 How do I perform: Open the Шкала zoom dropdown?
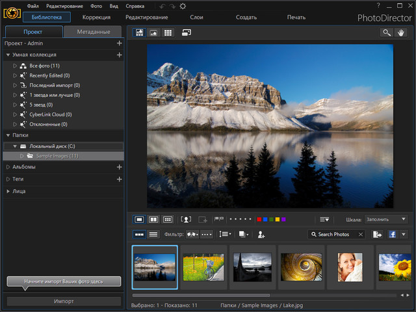point(386,220)
